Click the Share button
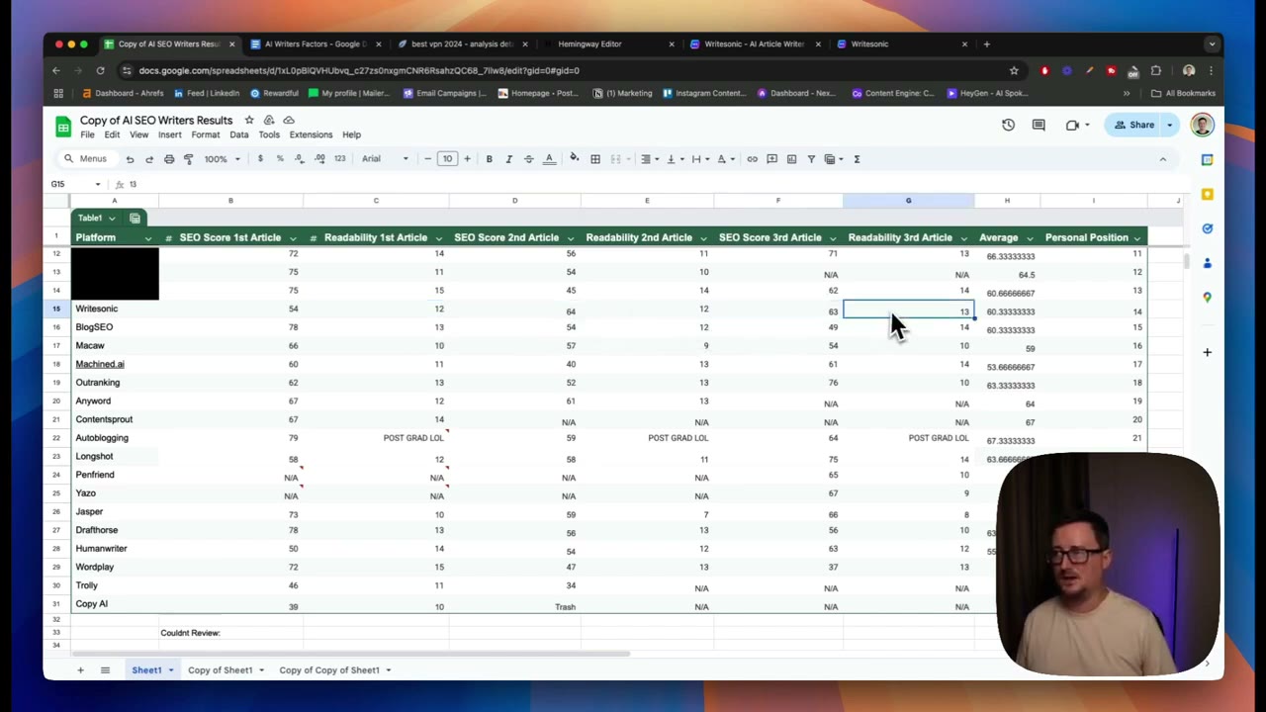The width and height of the screenshot is (1266, 712). point(1134,125)
